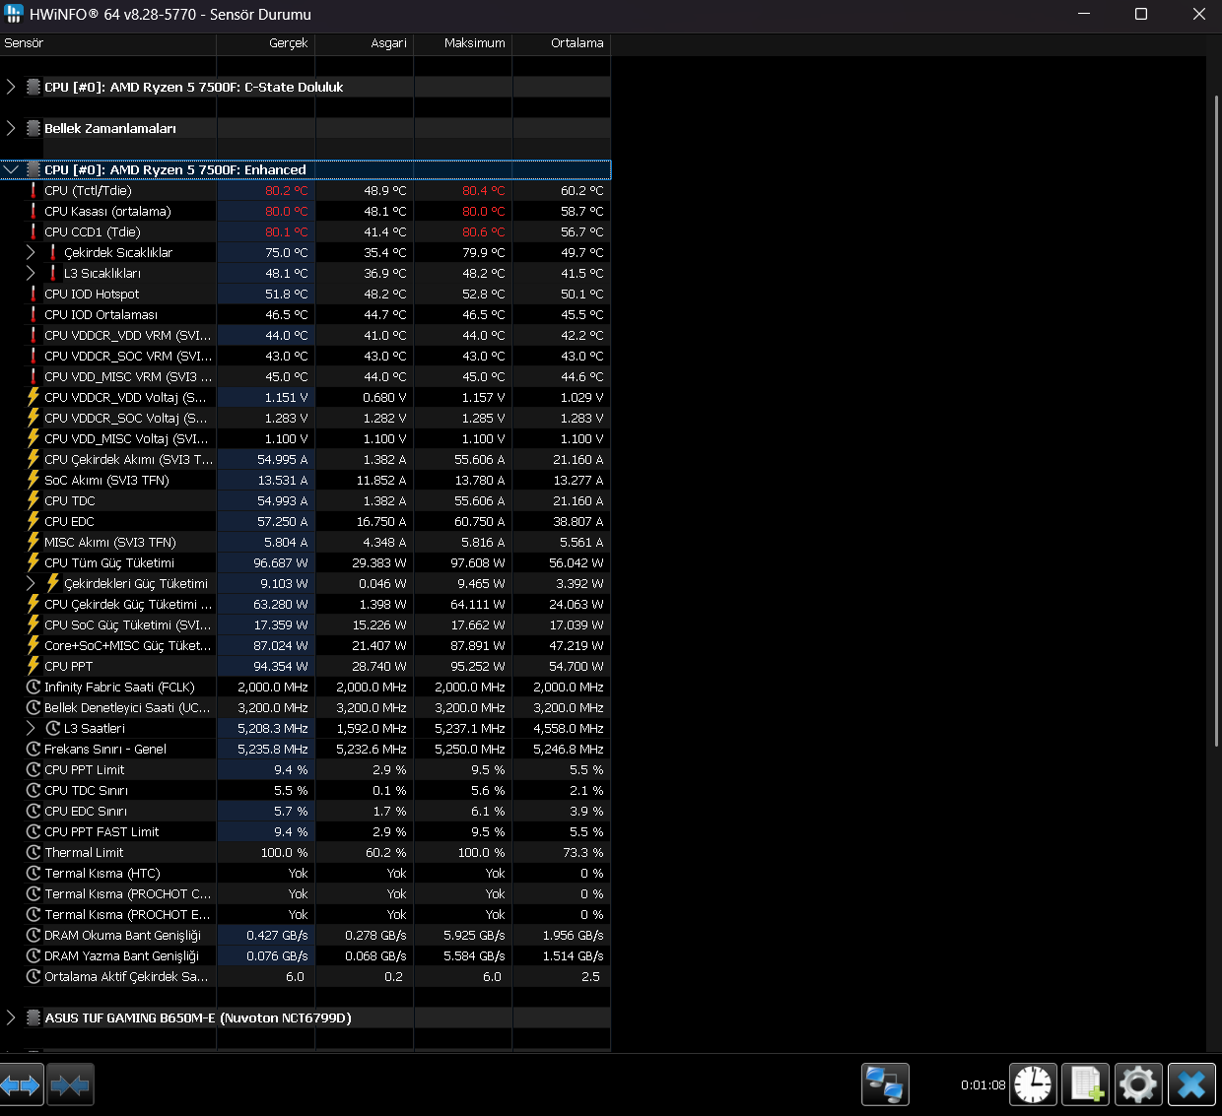Click chip icon of ASUS TUF GAMING row
Image resolution: width=1222 pixels, height=1116 pixels.
tap(34, 1018)
